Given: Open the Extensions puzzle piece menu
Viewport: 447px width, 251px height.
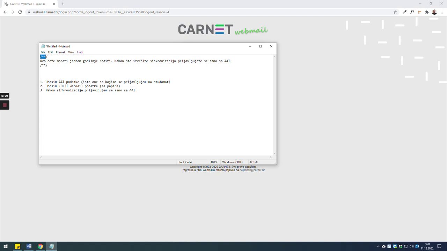Looking at the screenshot, I should [427, 12].
